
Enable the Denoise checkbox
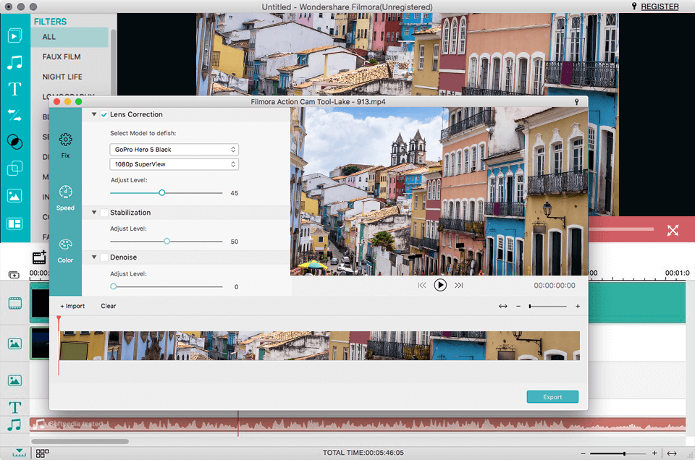point(104,257)
